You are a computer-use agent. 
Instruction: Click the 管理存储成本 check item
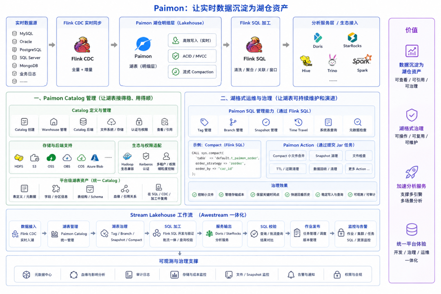(232, 194)
